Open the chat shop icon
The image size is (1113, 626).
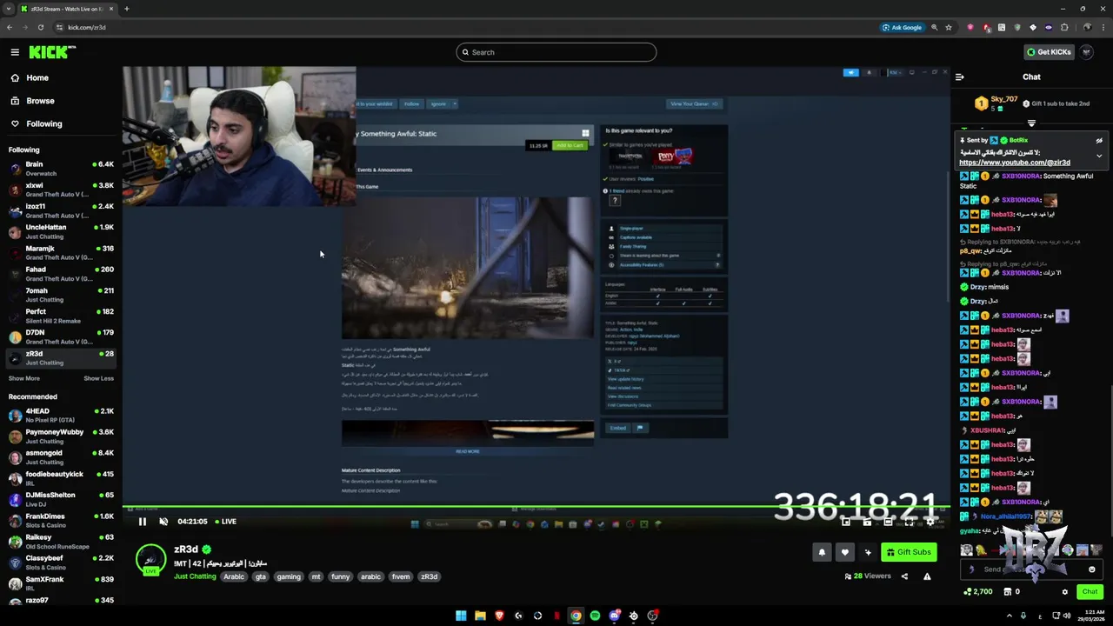(1007, 592)
